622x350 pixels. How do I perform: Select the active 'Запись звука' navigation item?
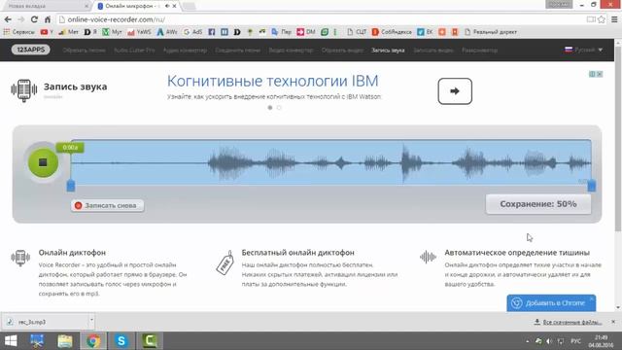coord(388,51)
